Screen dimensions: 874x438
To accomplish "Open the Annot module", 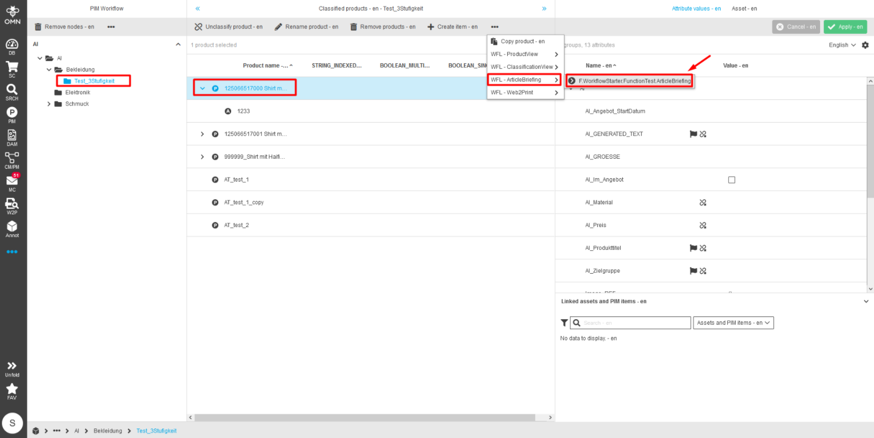I will coord(12,229).
